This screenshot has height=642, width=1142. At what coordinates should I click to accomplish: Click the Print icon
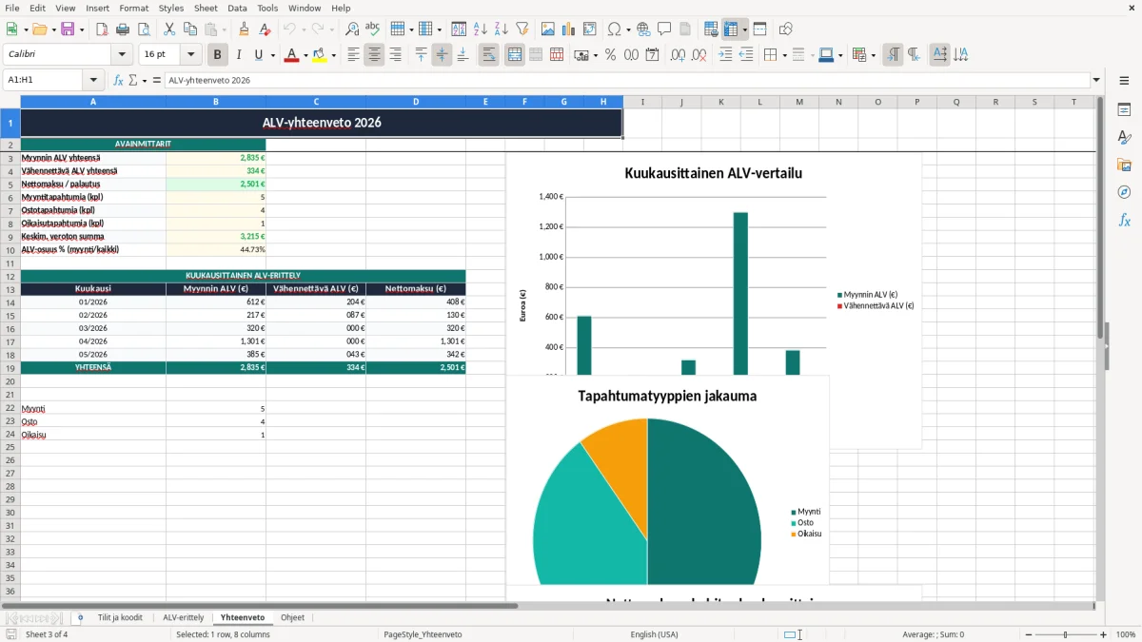(123, 29)
